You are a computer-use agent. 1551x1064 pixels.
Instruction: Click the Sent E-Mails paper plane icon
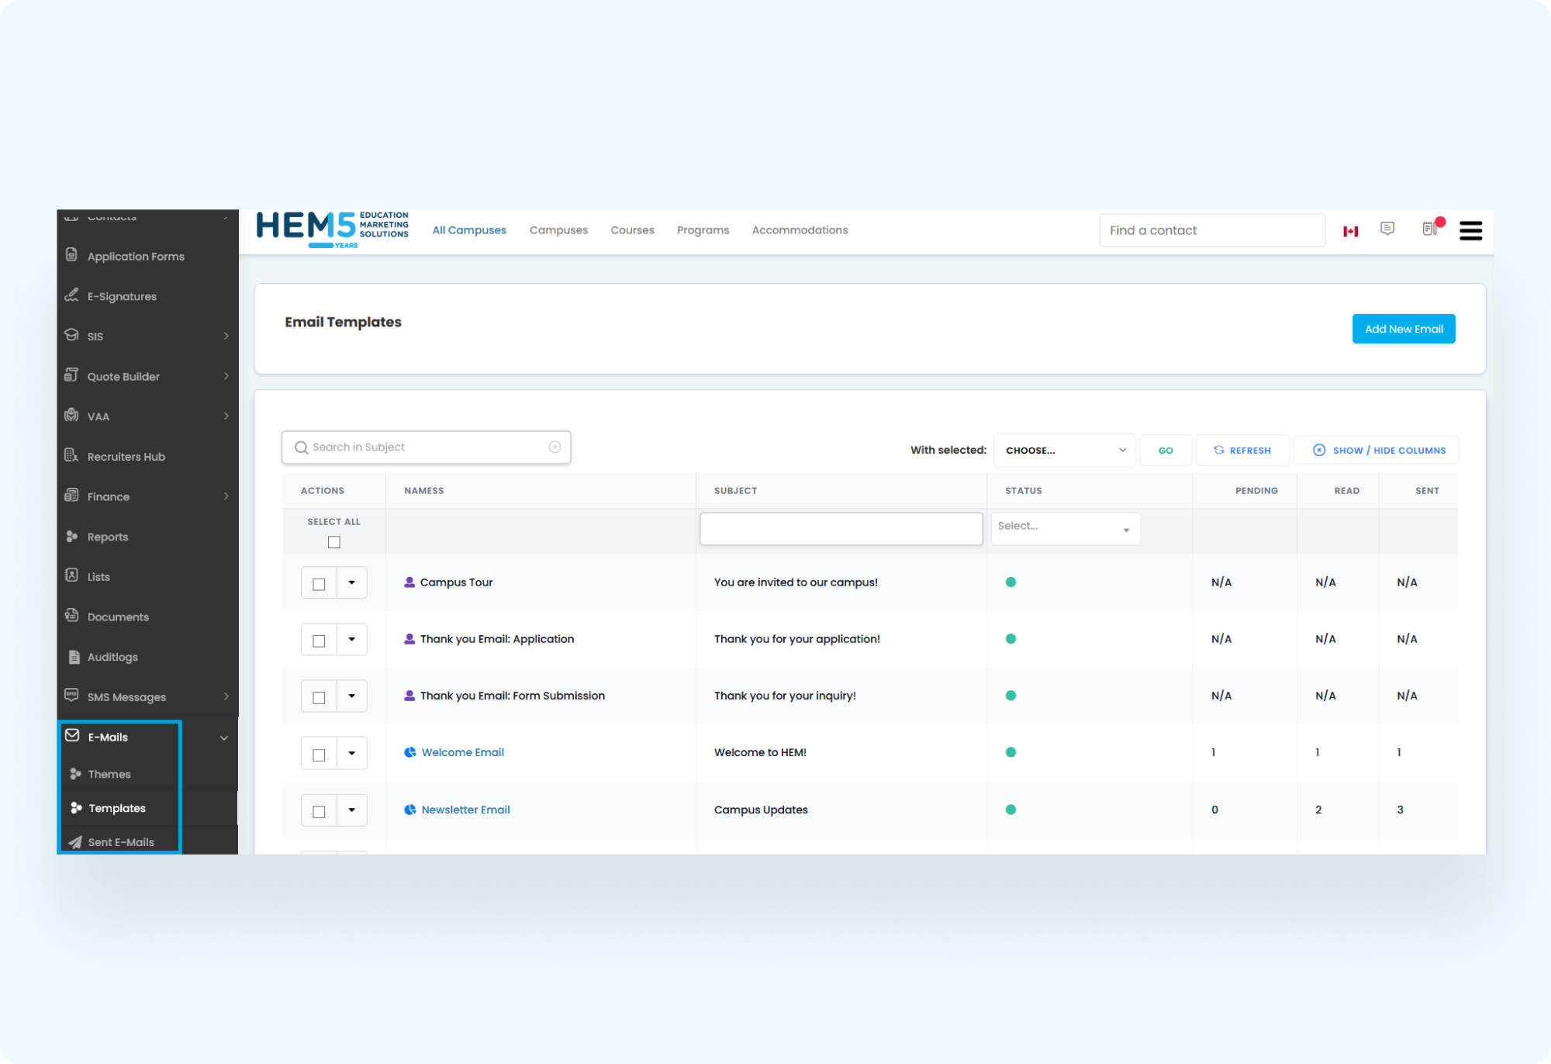[75, 842]
